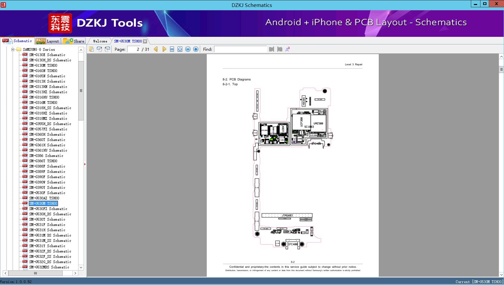Click the DZKJ Tools red logo

click(x=60, y=23)
